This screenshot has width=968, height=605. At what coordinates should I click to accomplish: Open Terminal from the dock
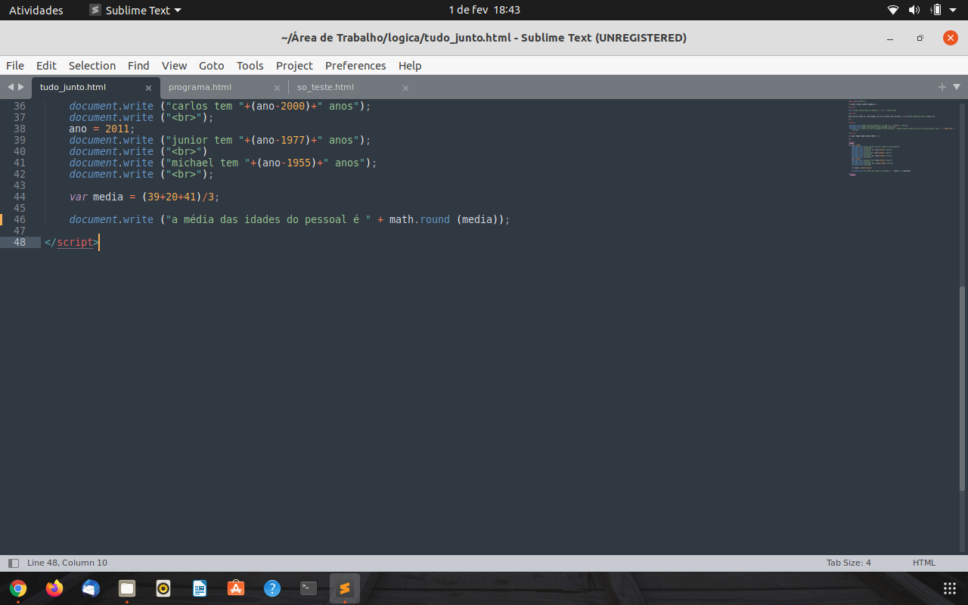309,588
